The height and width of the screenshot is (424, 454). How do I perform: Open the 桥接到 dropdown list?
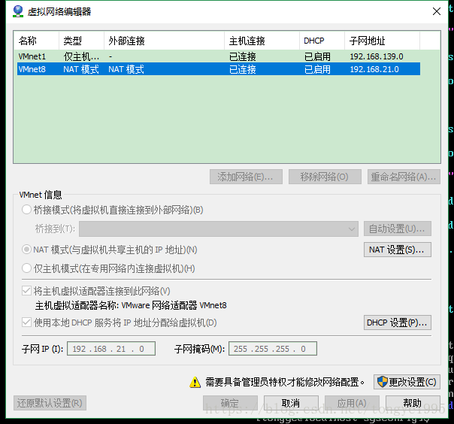point(219,229)
